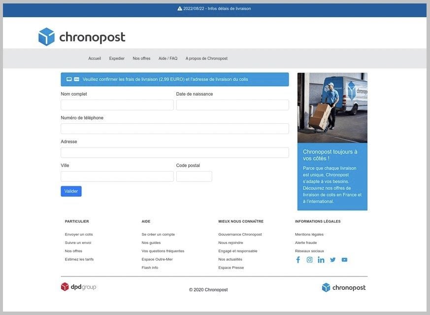430x315 pixels.
Task: Open Réseaux sociaux footer link
Action: [309, 251]
